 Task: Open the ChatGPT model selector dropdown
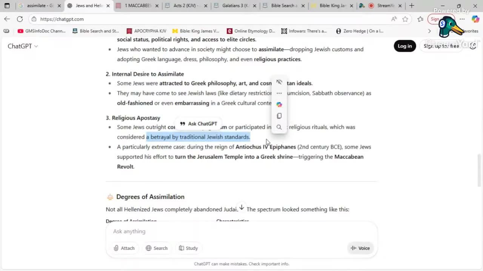click(23, 46)
